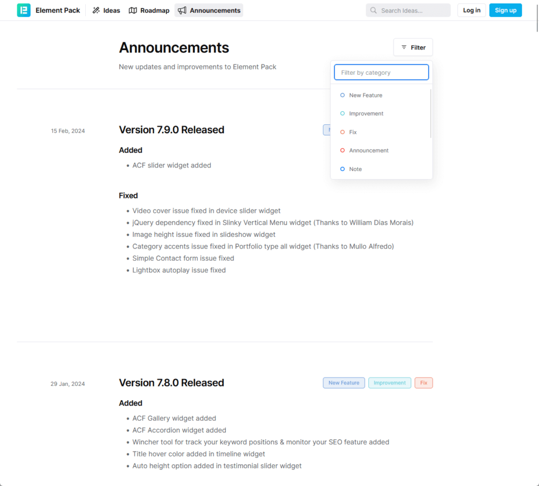Click the page vertical scrollbar
This screenshot has width=539, height=486.
coord(537,17)
